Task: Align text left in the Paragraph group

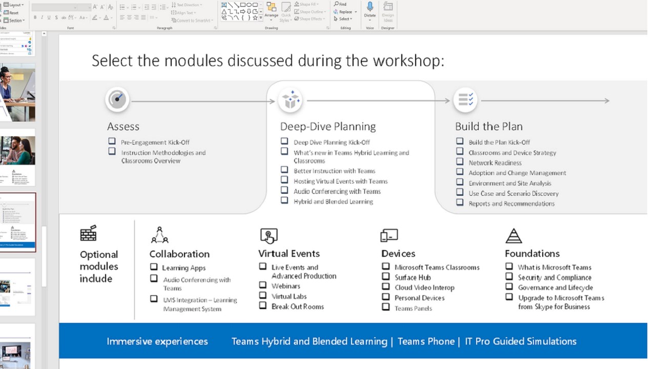Action: pos(122,17)
